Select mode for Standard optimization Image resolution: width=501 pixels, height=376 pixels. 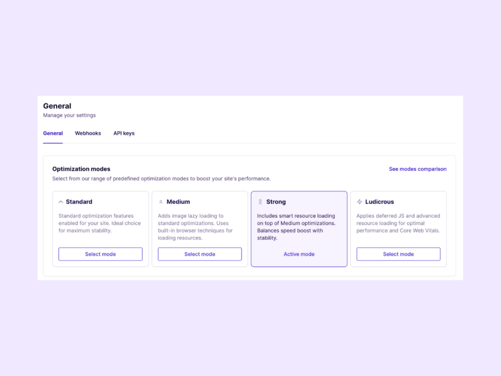click(x=100, y=254)
